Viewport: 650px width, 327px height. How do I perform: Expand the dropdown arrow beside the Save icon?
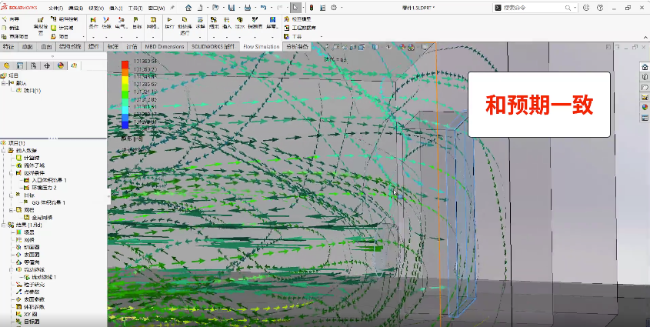[238, 8]
